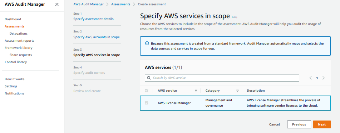Screen dimensions: 340x133
Task: Click the Create assessment breadcrumb text
Action: 152,4
